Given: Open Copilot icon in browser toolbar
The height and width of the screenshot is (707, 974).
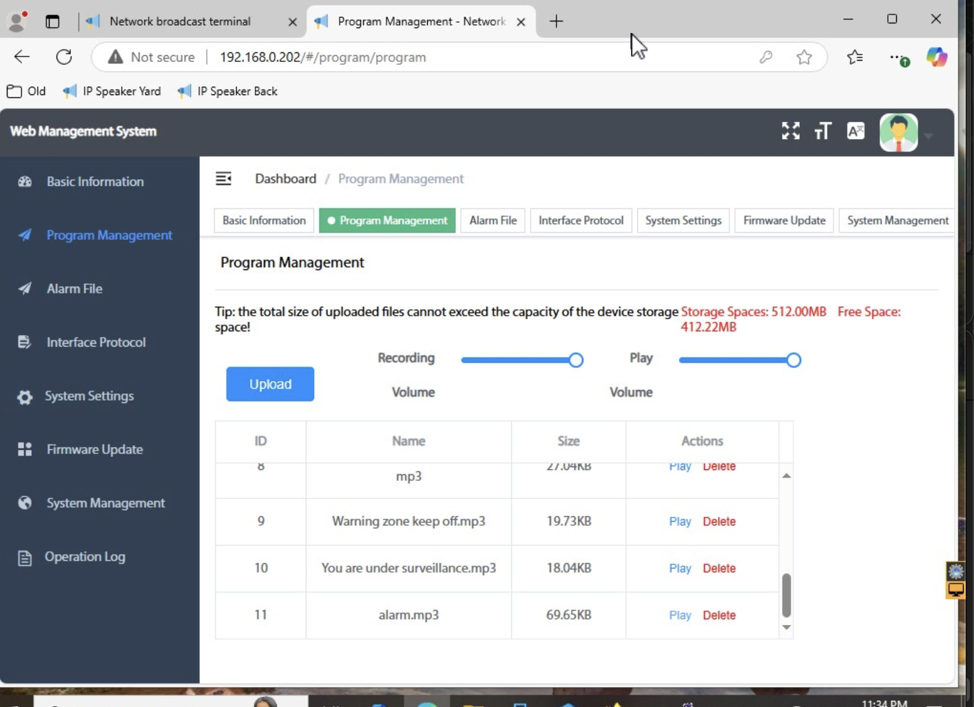Looking at the screenshot, I should (937, 57).
